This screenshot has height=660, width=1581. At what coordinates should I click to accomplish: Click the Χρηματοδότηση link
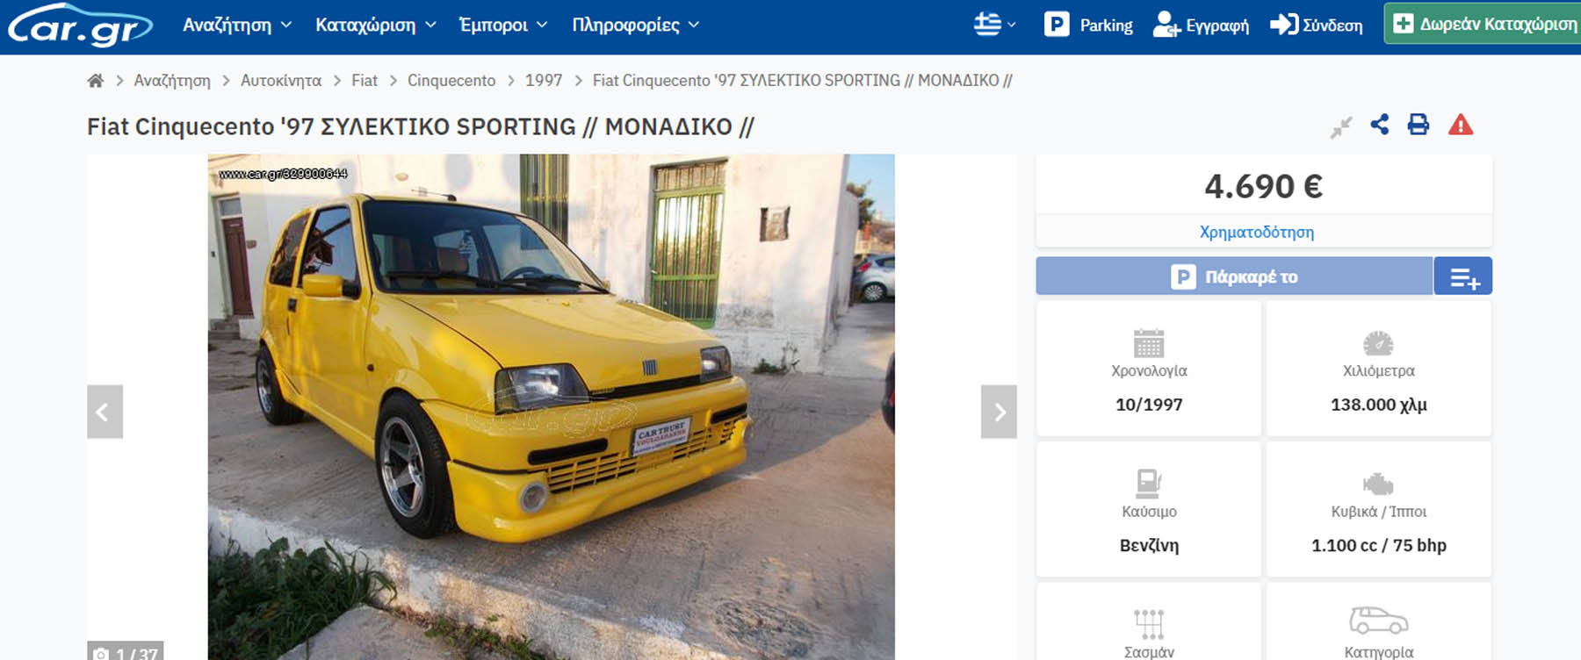click(1257, 233)
